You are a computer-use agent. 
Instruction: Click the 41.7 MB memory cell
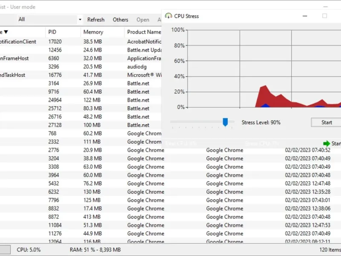pos(92,75)
